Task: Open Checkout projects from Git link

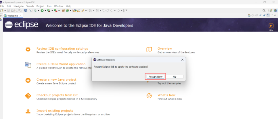Action: 57,95
